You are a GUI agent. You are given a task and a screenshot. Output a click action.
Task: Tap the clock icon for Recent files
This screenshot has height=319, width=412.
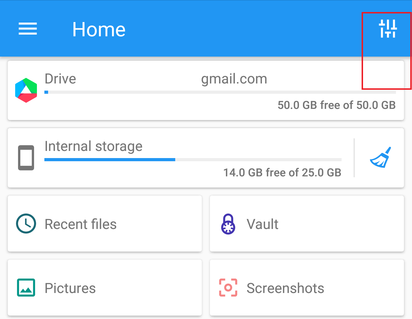coord(26,224)
